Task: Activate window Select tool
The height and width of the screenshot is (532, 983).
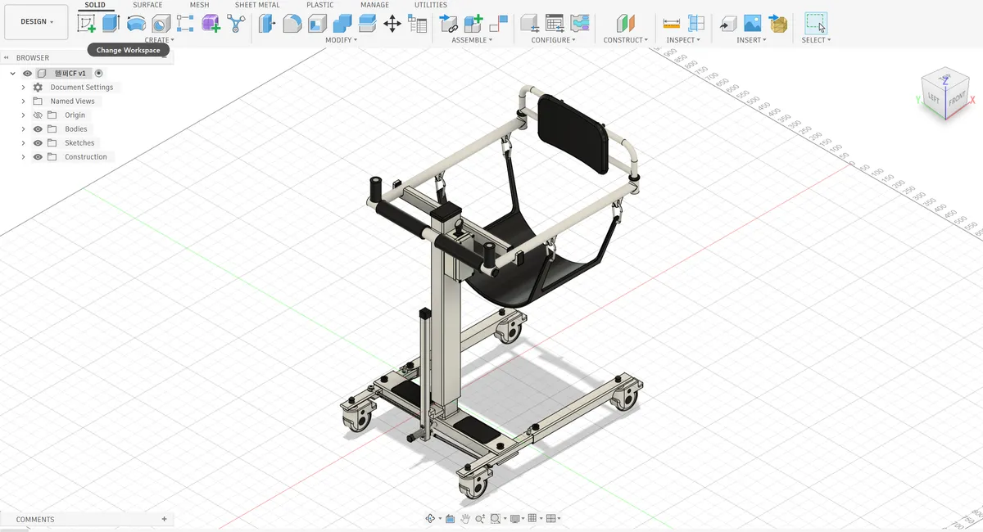Action: click(815, 24)
